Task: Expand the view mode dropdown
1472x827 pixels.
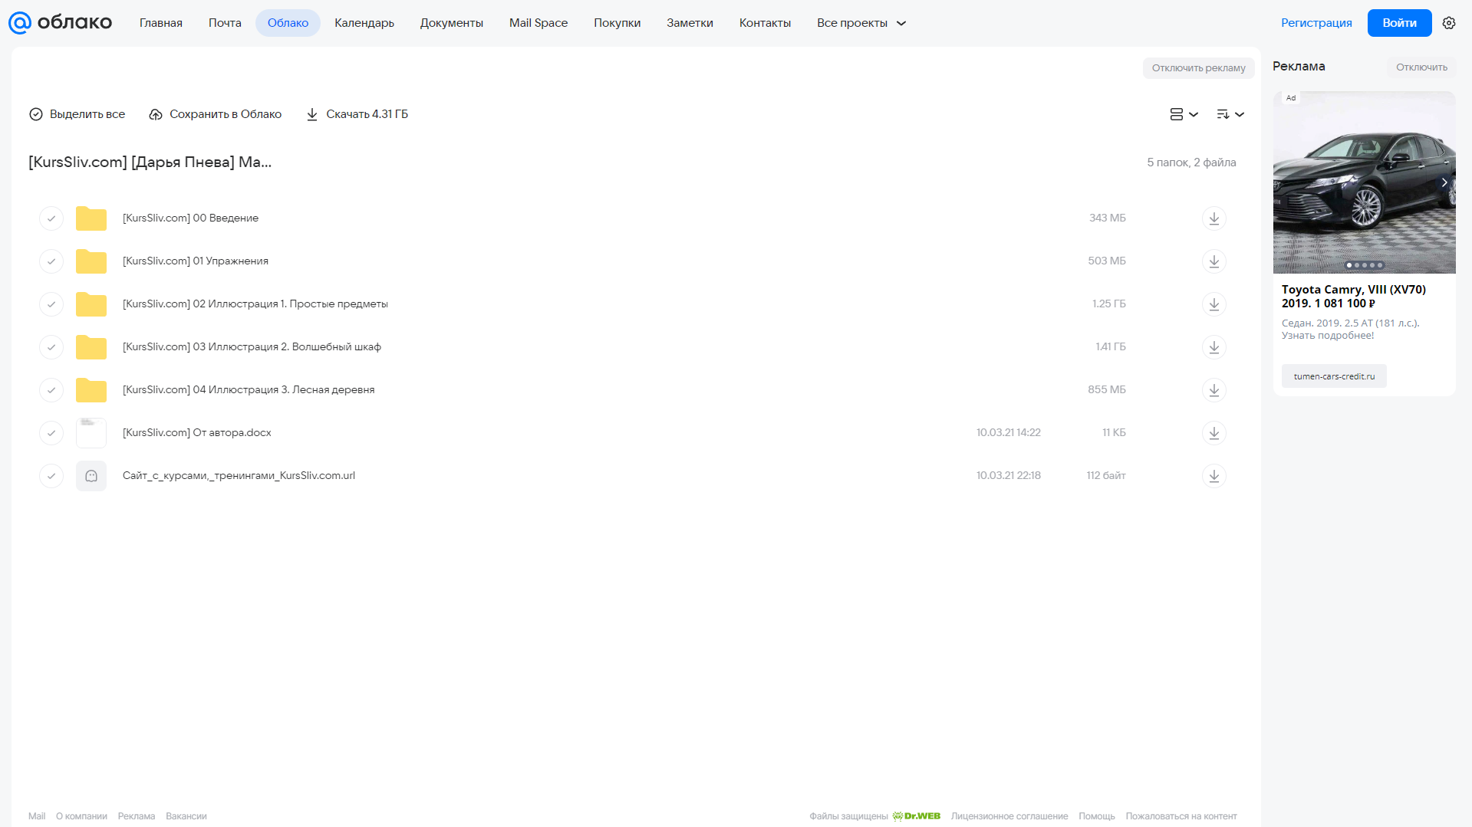Action: pos(1184,114)
